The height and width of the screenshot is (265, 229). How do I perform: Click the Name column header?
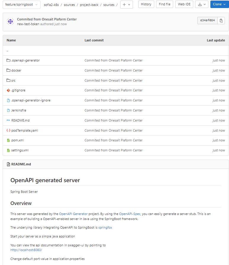pyautogui.click(x=11, y=40)
